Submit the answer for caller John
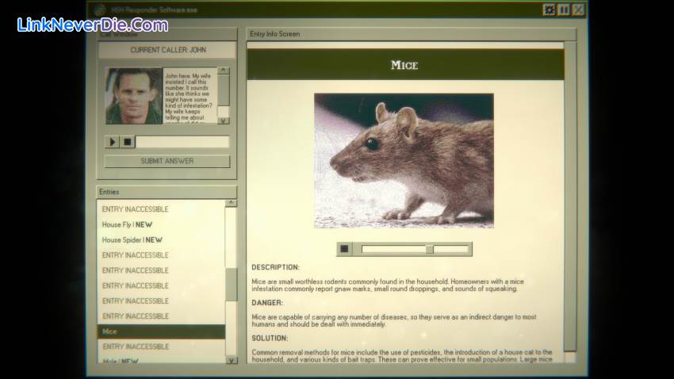 pyautogui.click(x=167, y=161)
